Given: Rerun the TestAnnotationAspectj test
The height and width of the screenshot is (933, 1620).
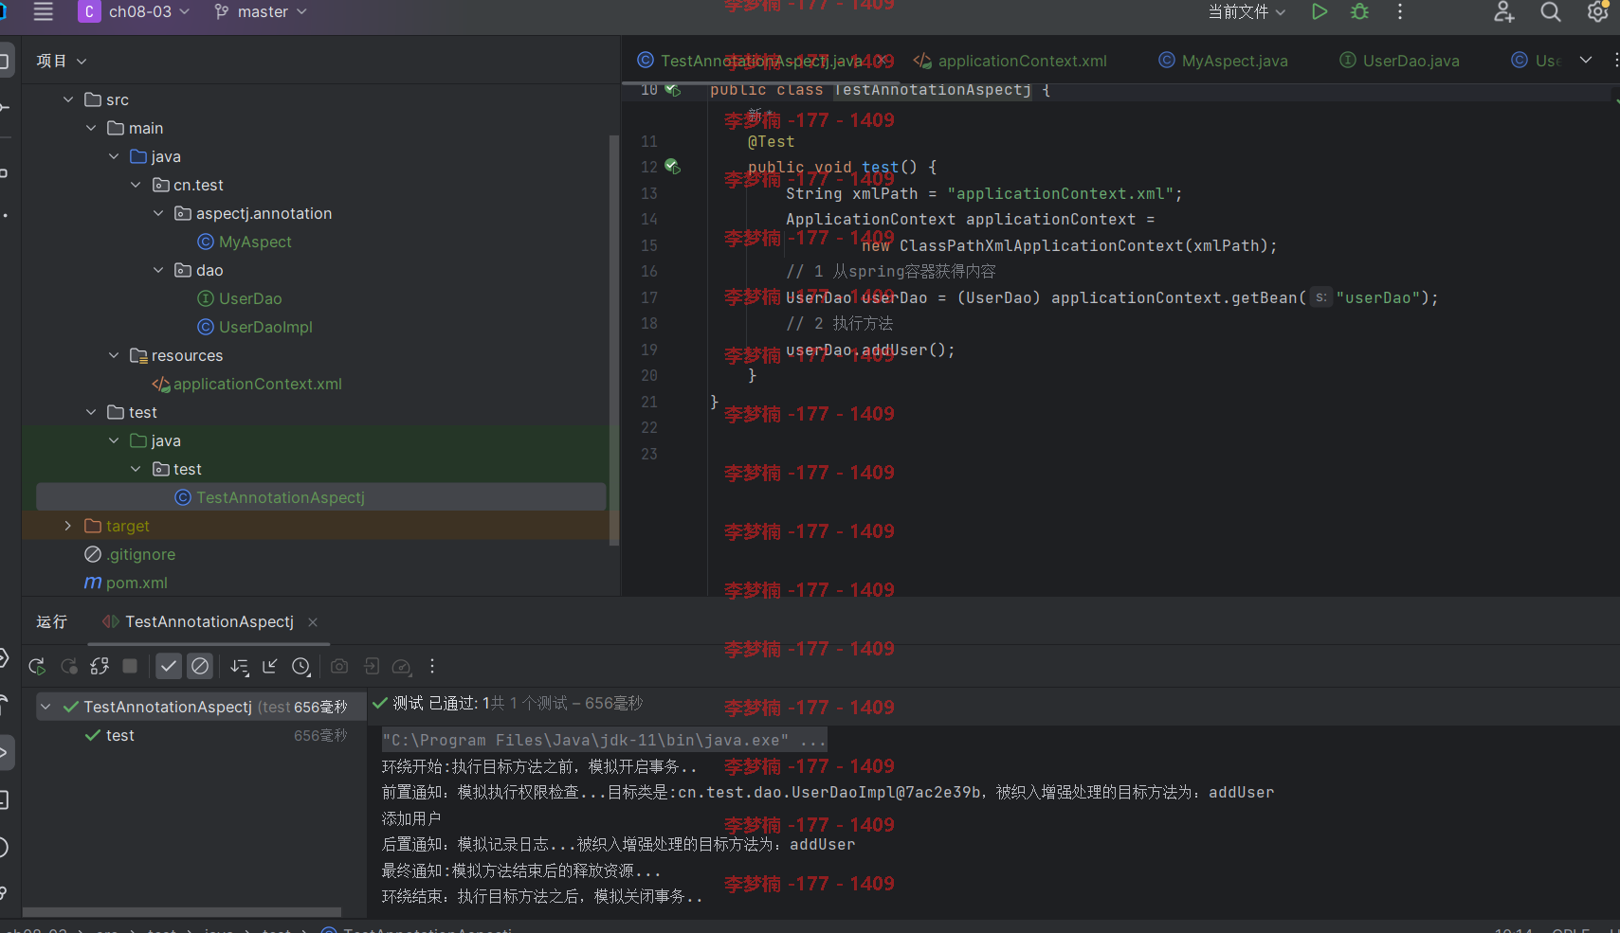Looking at the screenshot, I should [x=37, y=667].
